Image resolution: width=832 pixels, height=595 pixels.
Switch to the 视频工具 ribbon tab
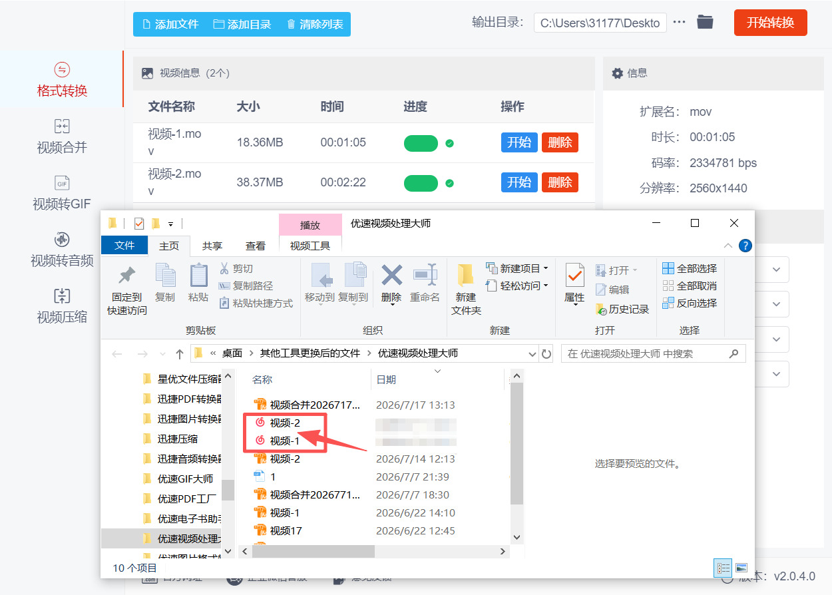[310, 246]
